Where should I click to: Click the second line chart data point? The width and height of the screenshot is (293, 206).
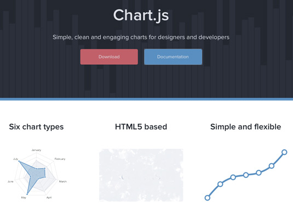220,184
